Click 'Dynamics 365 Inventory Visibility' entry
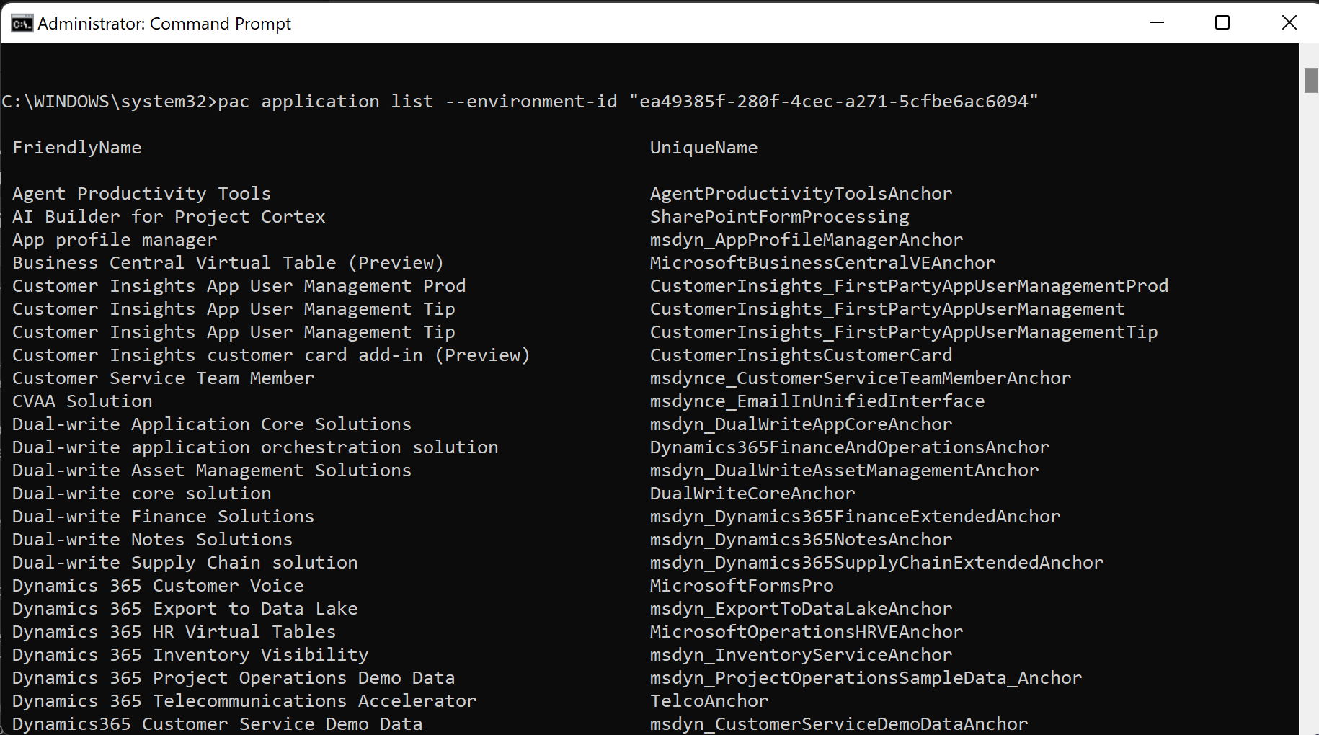Image resolution: width=1319 pixels, height=735 pixels. [190, 655]
